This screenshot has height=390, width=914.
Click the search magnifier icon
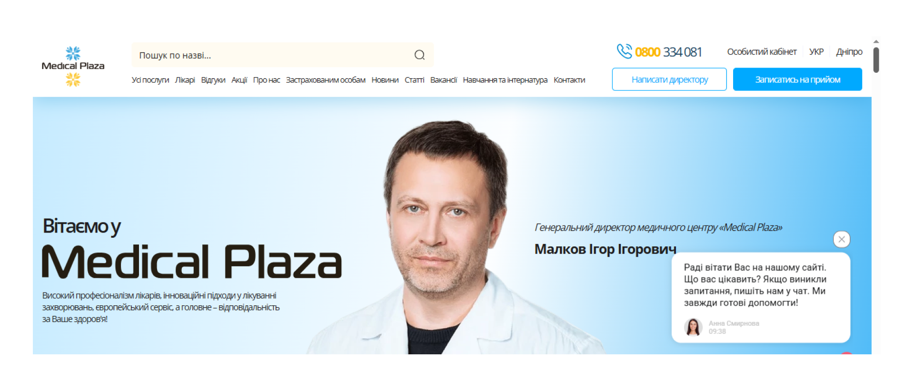point(419,55)
